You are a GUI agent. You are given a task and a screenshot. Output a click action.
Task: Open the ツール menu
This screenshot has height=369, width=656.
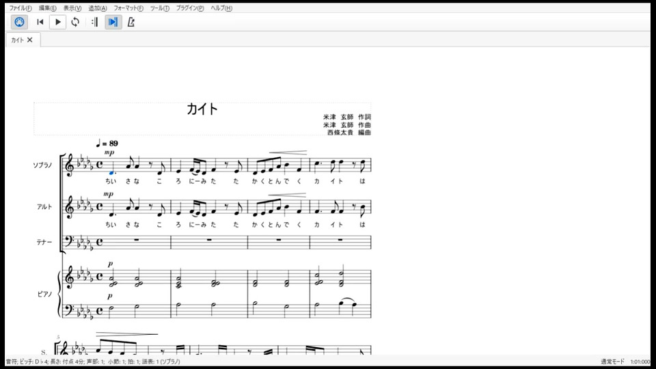160,8
